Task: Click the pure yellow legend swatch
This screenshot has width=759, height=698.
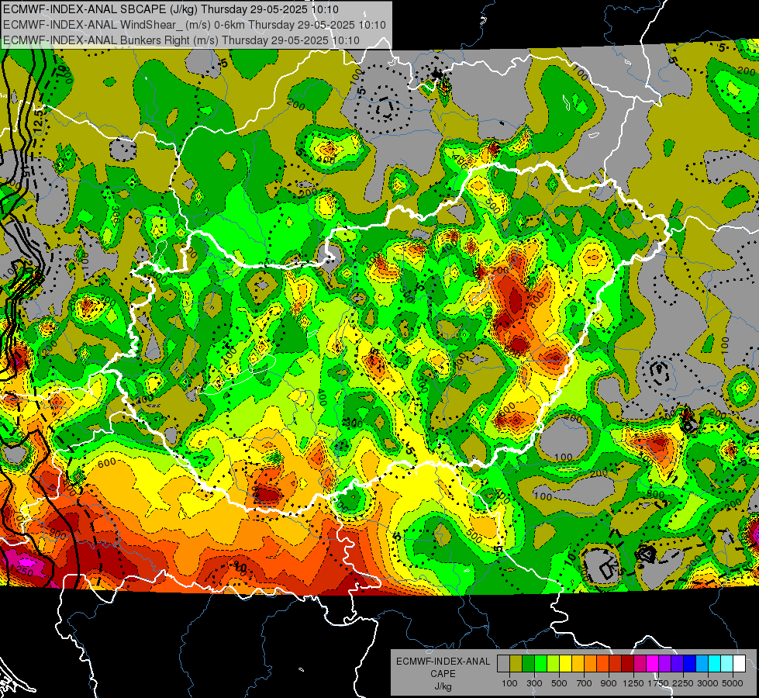Action: click(x=566, y=664)
